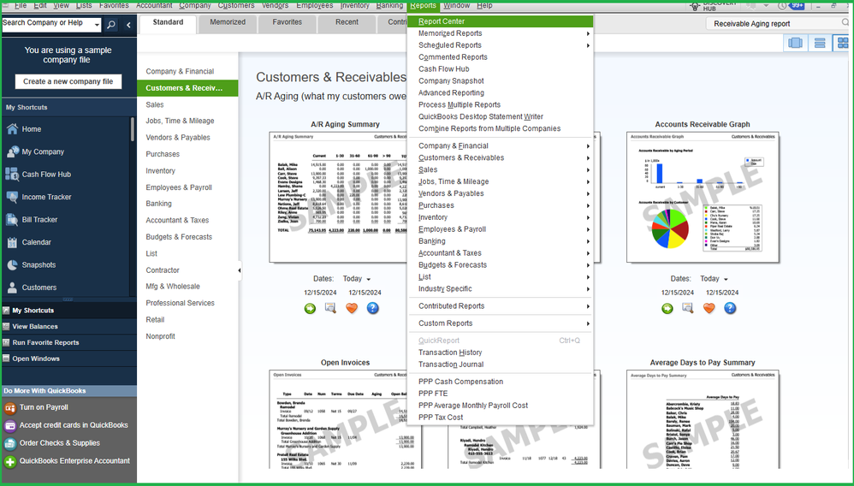
Task: Collapse the left sidebar arrow icon
Action: click(x=128, y=25)
